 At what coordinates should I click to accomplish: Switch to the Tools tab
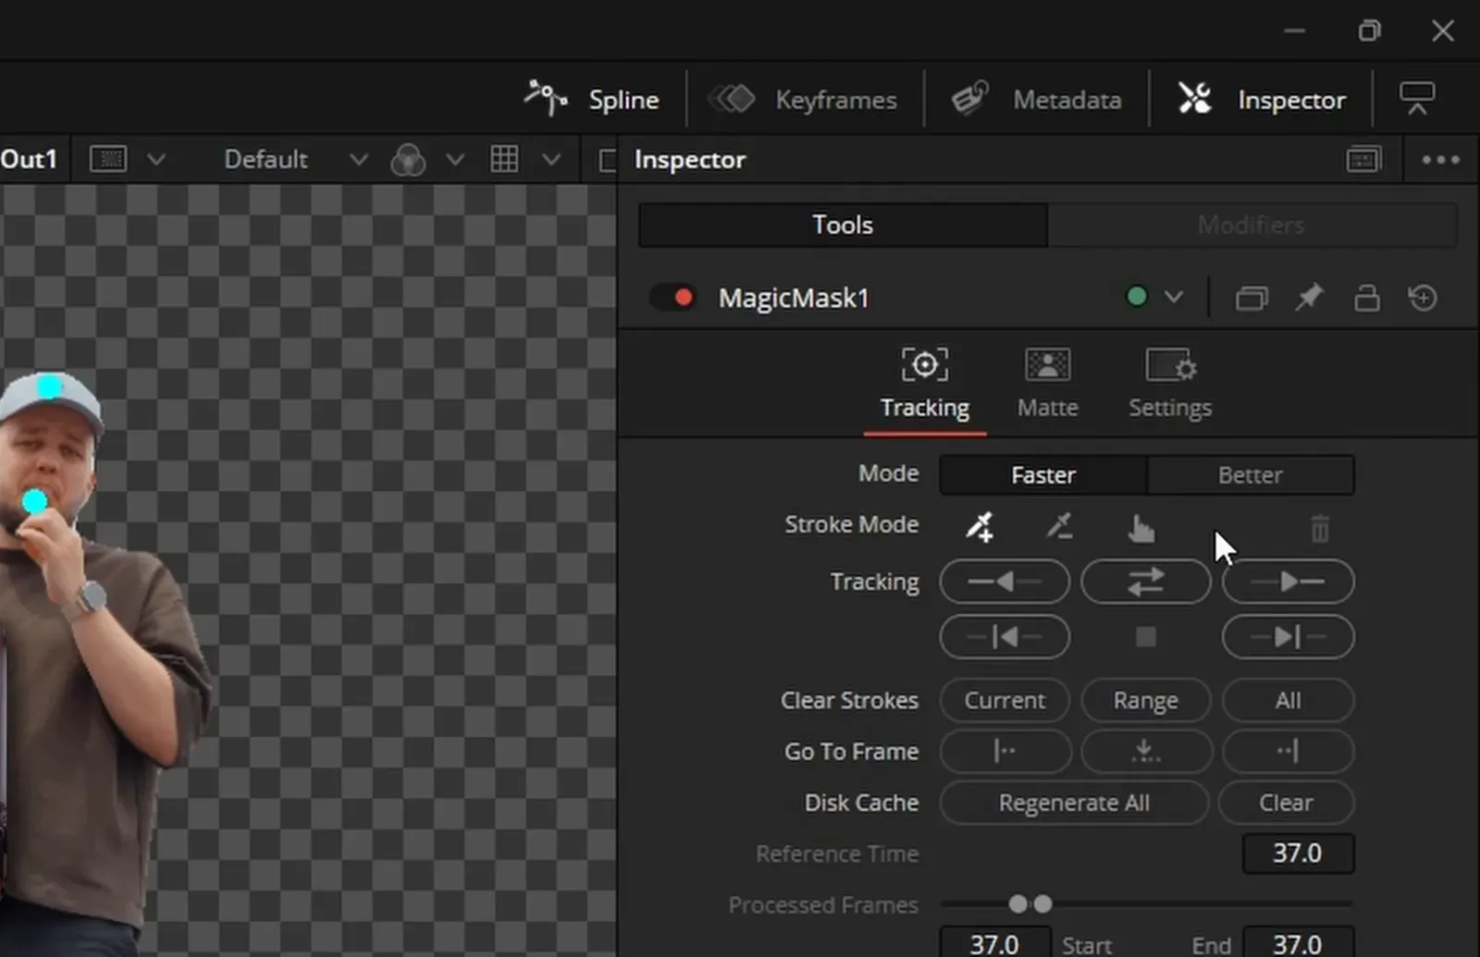point(843,225)
